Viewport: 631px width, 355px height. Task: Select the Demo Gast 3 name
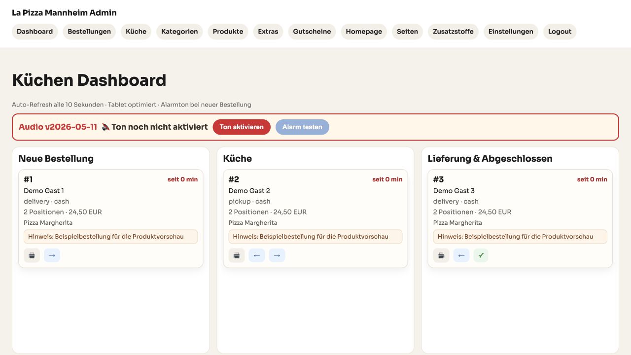[454, 191]
